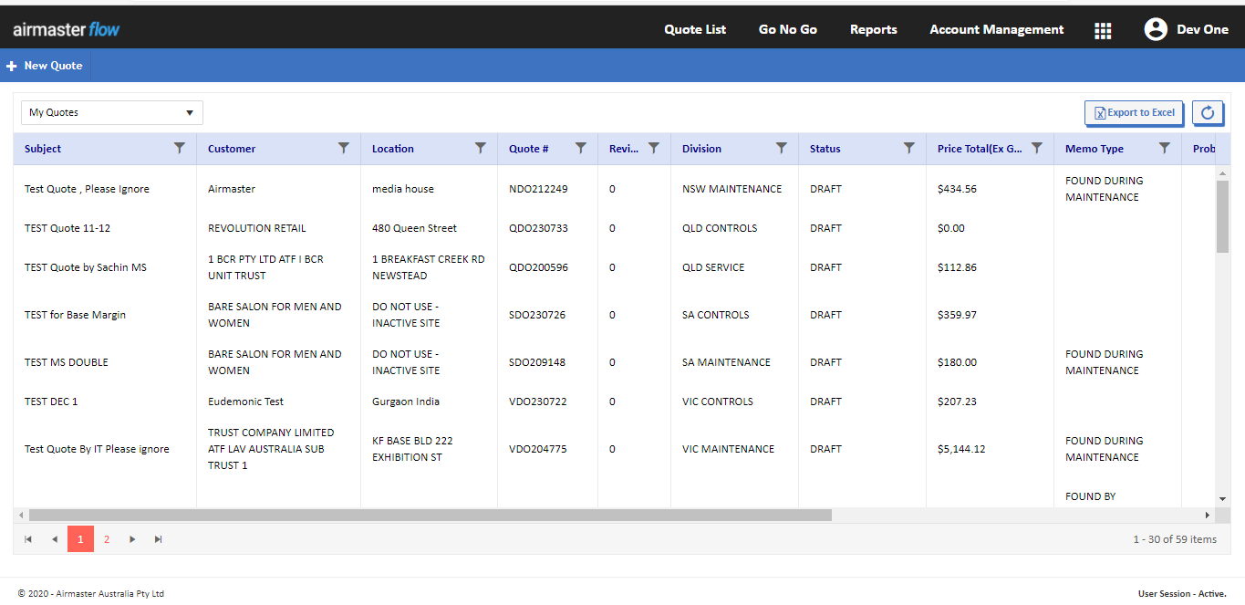
Task: Click location 'Gurgaon India'
Action: pos(406,402)
